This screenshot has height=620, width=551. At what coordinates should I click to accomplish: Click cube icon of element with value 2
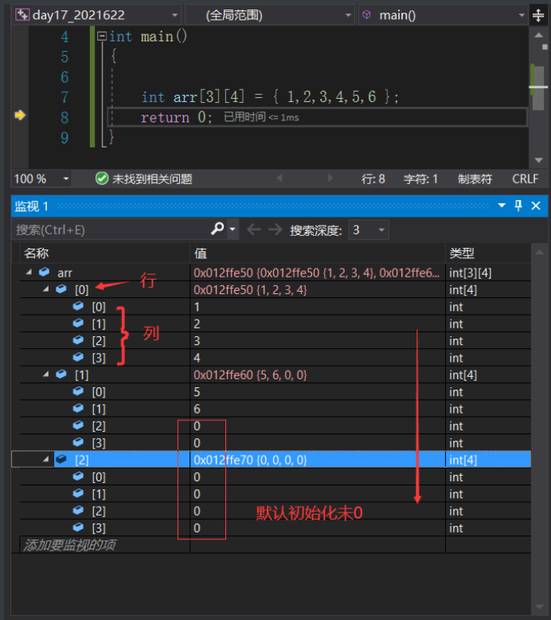[78, 323]
